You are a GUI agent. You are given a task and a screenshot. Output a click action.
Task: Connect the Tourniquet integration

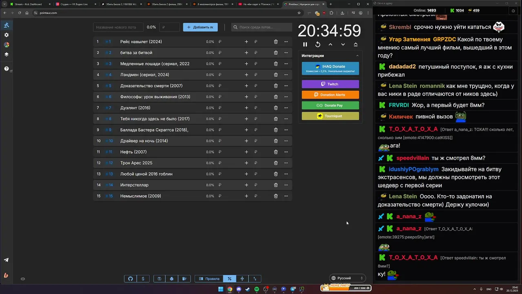coord(330,116)
